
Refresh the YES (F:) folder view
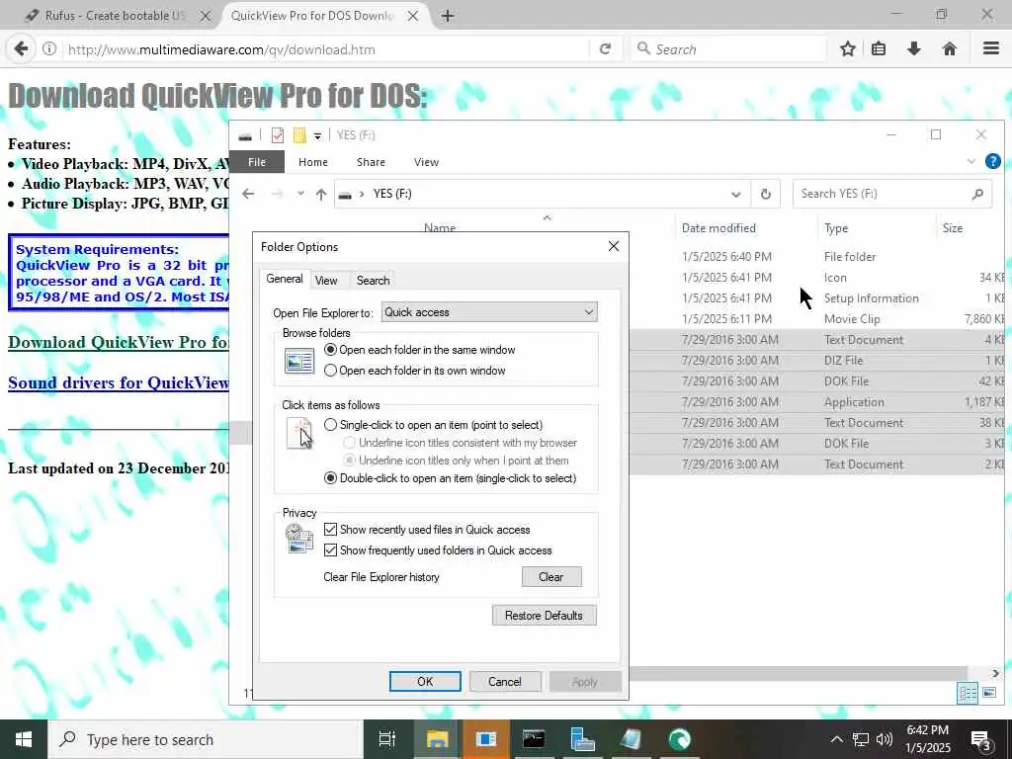pos(766,195)
